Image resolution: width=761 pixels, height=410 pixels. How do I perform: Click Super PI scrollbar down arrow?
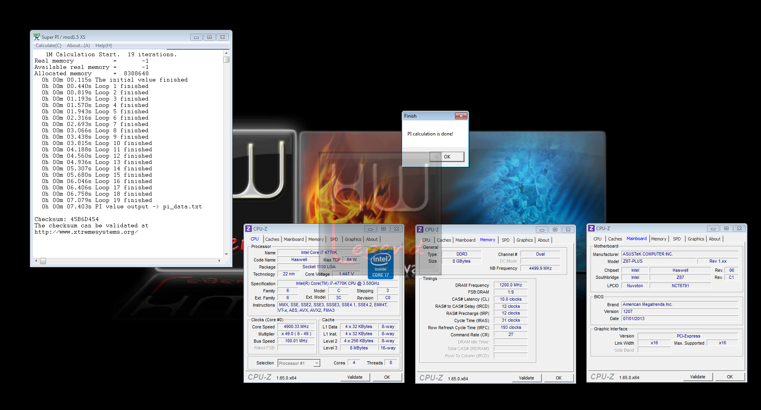pyautogui.click(x=226, y=254)
